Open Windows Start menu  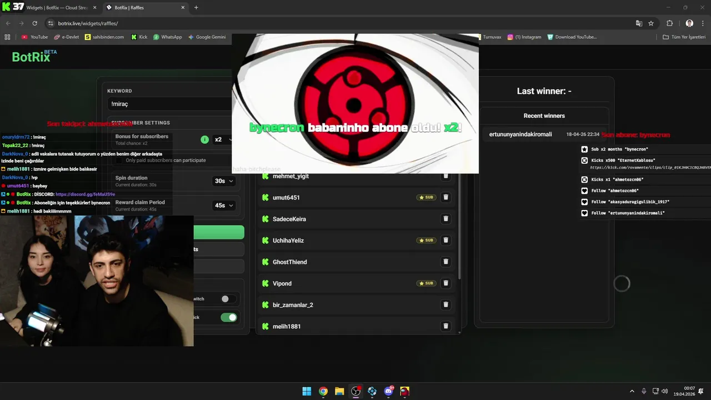tap(307, 391)
